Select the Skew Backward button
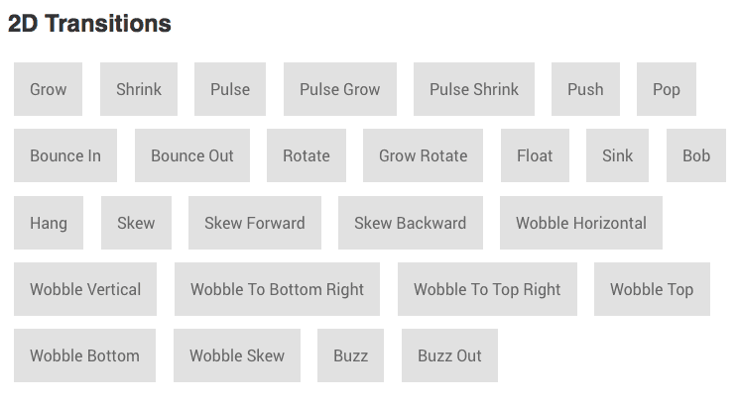The width and height of the screenshot is (738, 403). [410, 223]
